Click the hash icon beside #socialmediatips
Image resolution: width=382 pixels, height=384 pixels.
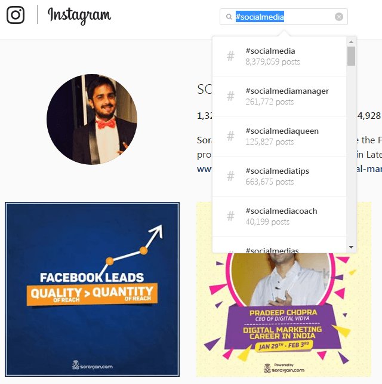(x=230, y=176)
